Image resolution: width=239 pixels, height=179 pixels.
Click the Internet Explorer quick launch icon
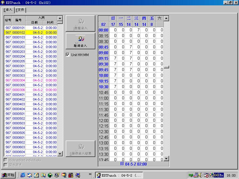tap(23, 175)
